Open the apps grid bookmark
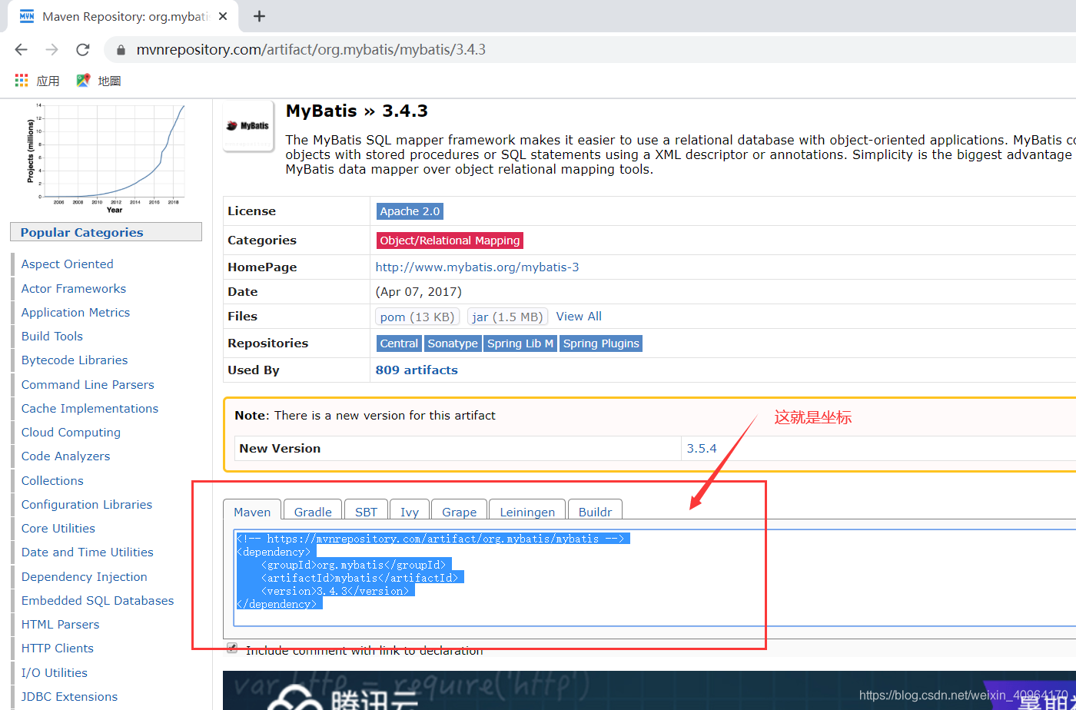Viewport: 1076px width, 710px height. 37,81
